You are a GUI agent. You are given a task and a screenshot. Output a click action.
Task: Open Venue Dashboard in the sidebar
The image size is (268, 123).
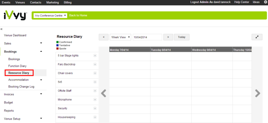pos(15,35)
